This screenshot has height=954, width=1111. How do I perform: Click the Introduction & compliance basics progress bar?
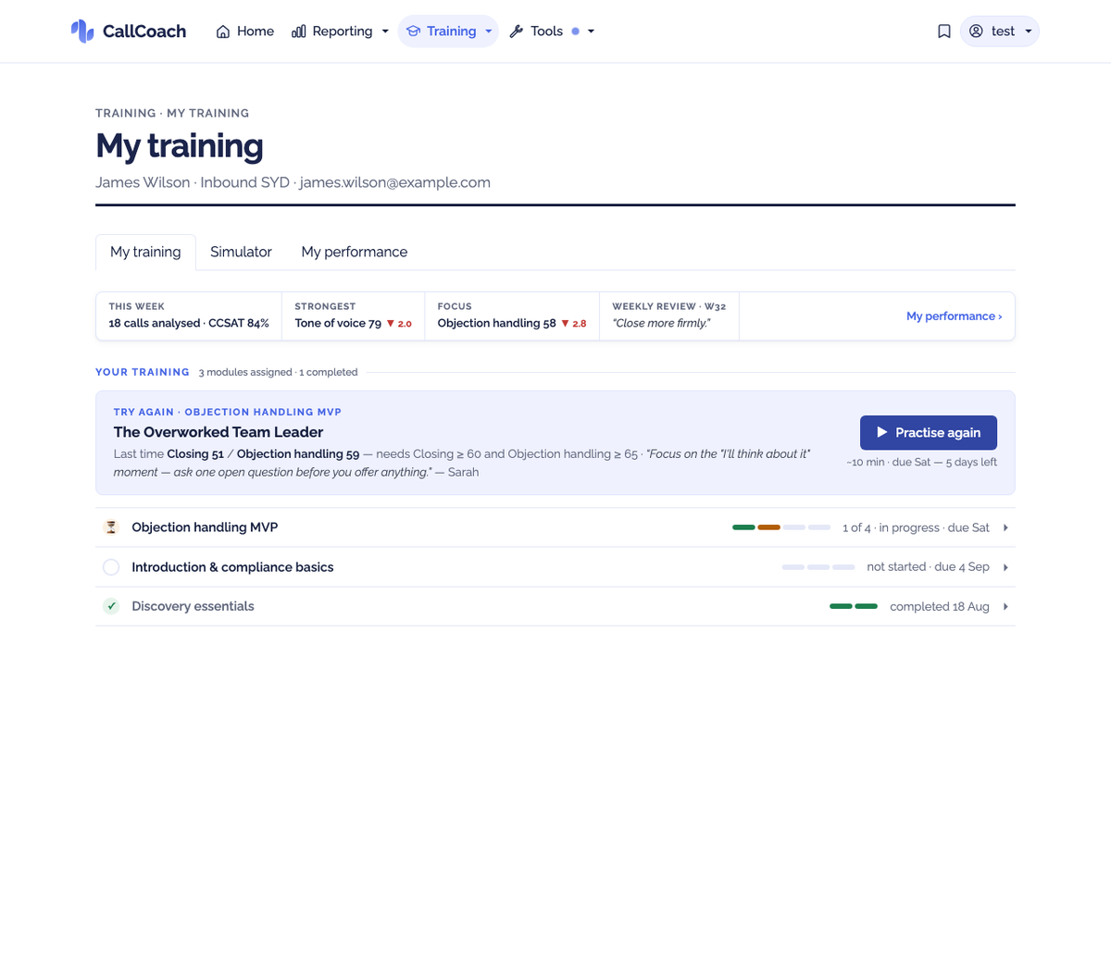(818, 567)
